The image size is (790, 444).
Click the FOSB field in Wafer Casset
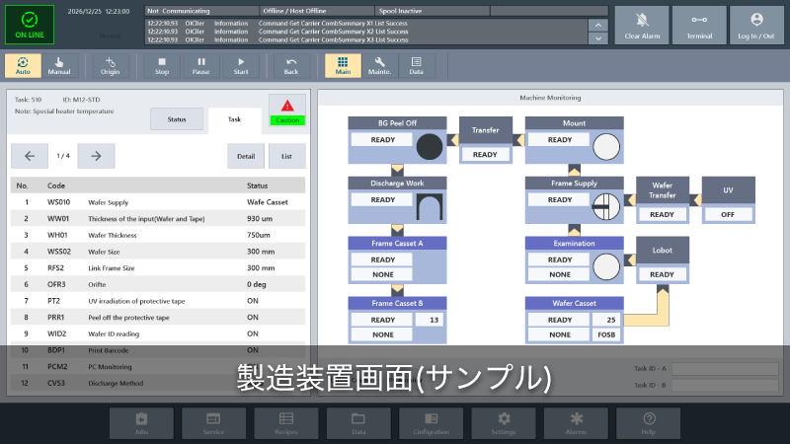606,334
